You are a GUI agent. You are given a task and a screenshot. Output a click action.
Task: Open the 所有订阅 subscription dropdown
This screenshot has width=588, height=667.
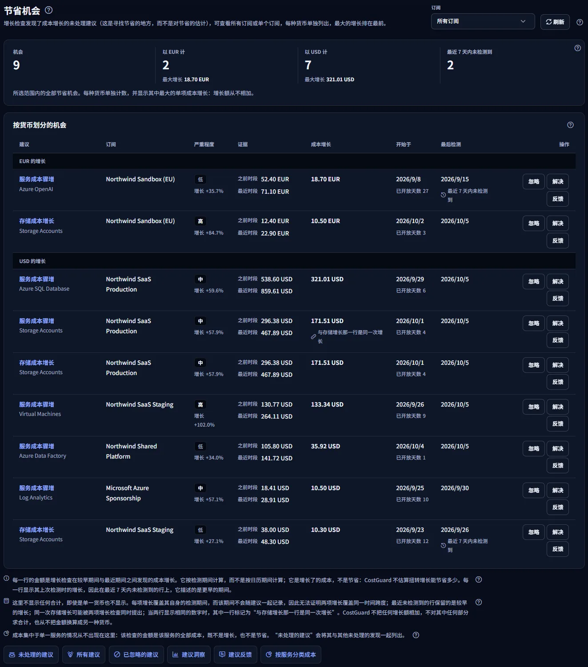click(x=483, y=21)
